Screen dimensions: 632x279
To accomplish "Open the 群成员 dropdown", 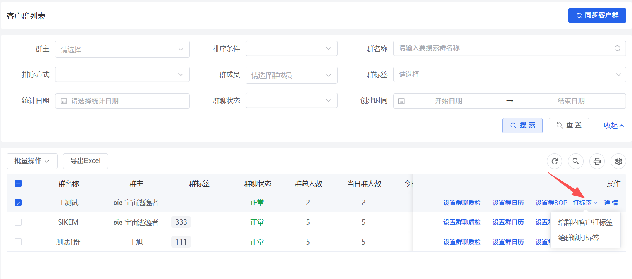I will click(x=291, y=75).
